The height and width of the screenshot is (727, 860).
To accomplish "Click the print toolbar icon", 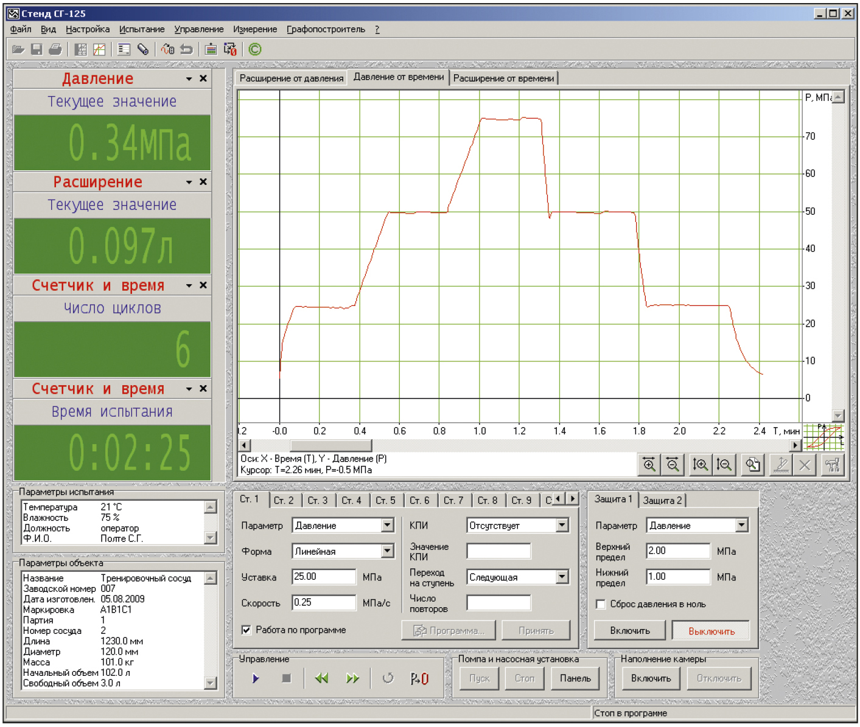I will [55, 49].
